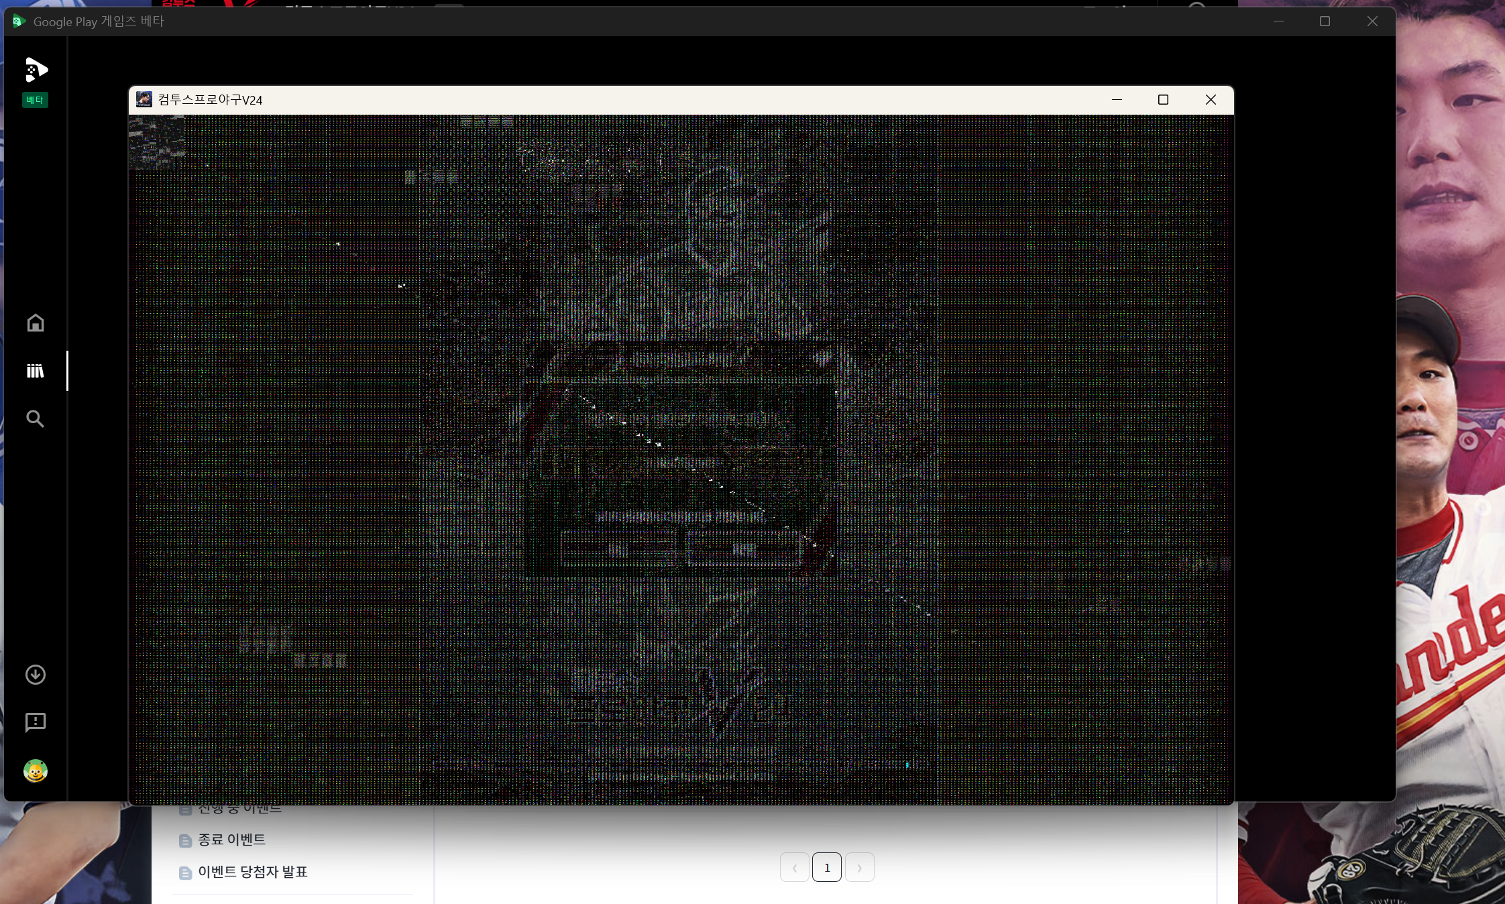
Task: Open the Search magnifier in the sidebar
Action: pos(36,419)
